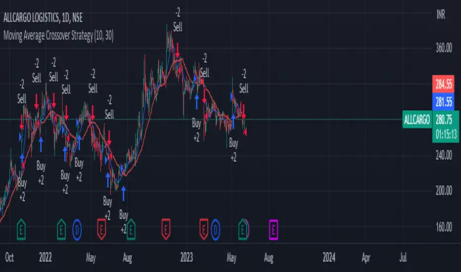Click the blue D dividend marker in 2023
This screenshot has height=272, width=461.
(x=215, y=229)
